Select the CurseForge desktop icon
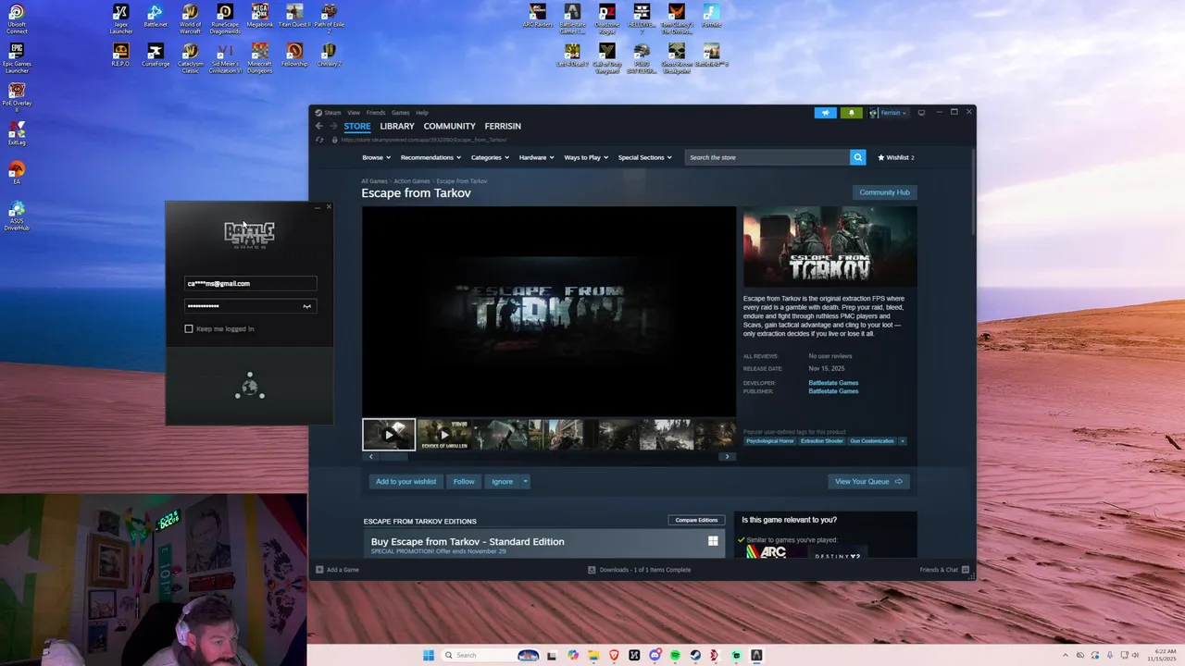1185x666 pixels. pos(156,55)
